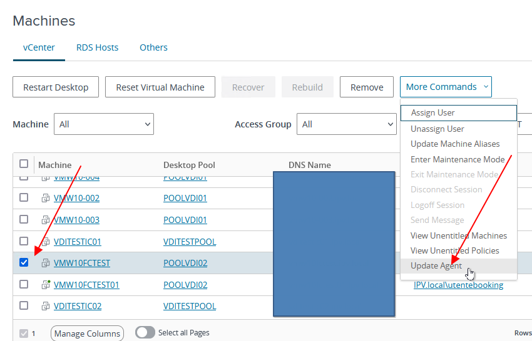Select Update Machine Aliases menu entry

click(x=459, y=144)
